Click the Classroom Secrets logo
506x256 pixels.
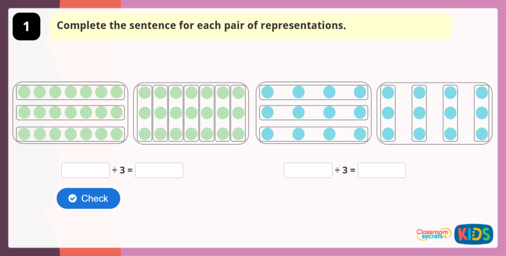[x=433, y=234]
